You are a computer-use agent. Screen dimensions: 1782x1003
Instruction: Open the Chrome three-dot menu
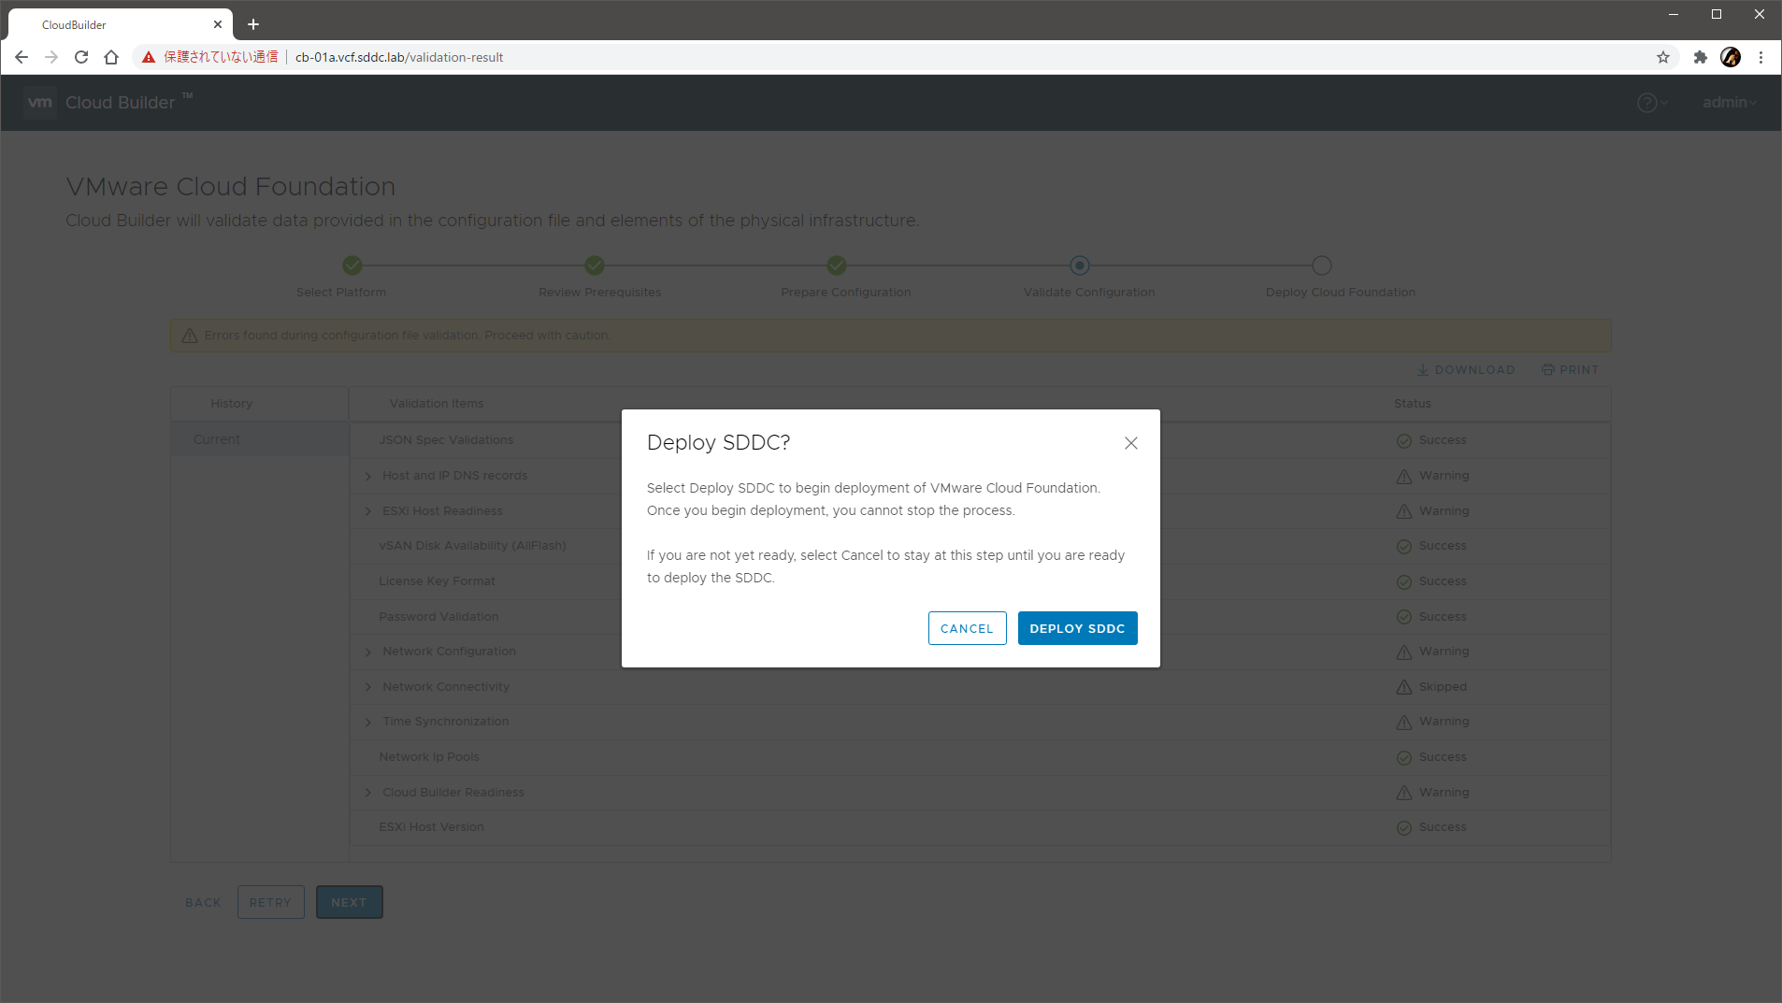1760,57
